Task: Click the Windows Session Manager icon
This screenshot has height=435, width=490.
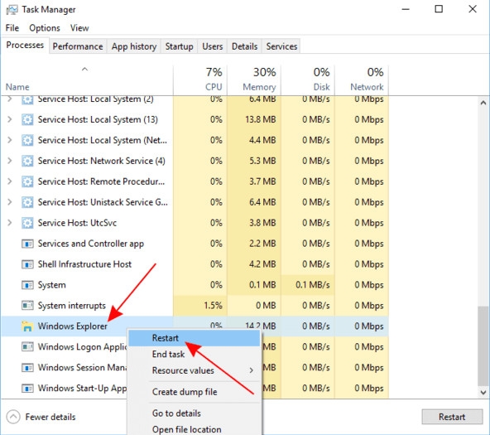Action: point(27,367)
